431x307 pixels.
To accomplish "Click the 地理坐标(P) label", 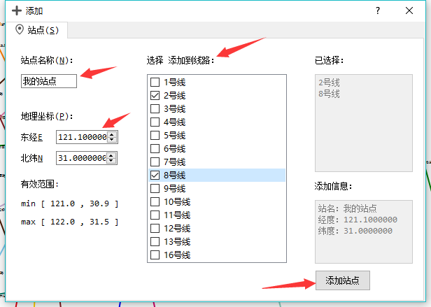I will click(47, 116).
